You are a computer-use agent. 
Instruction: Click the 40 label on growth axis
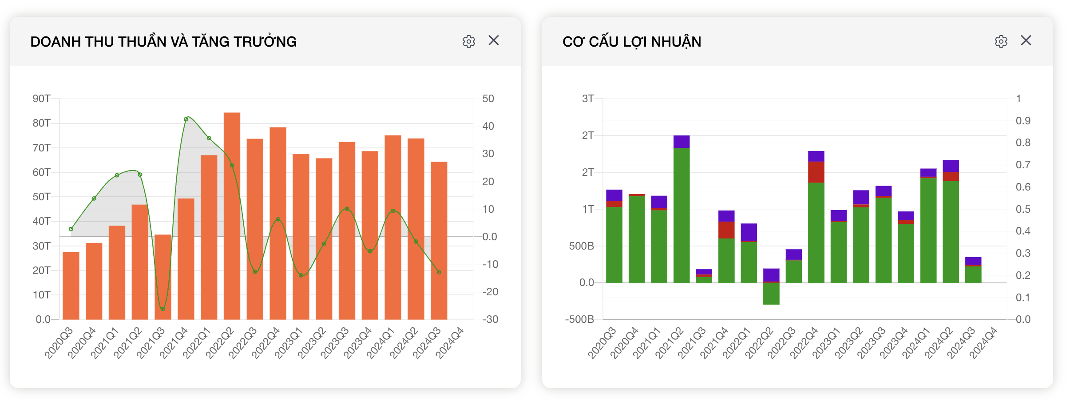pos(488,126)
